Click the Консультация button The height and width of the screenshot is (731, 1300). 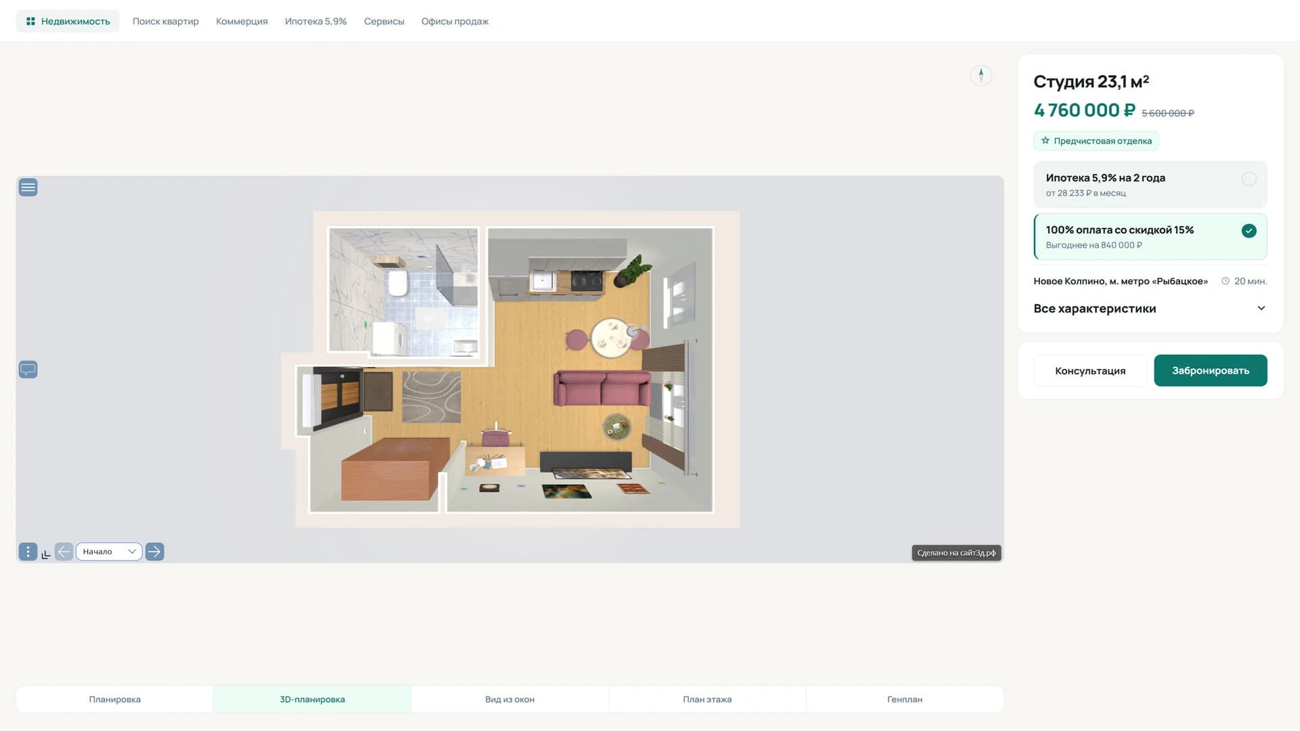(1090, 370)
